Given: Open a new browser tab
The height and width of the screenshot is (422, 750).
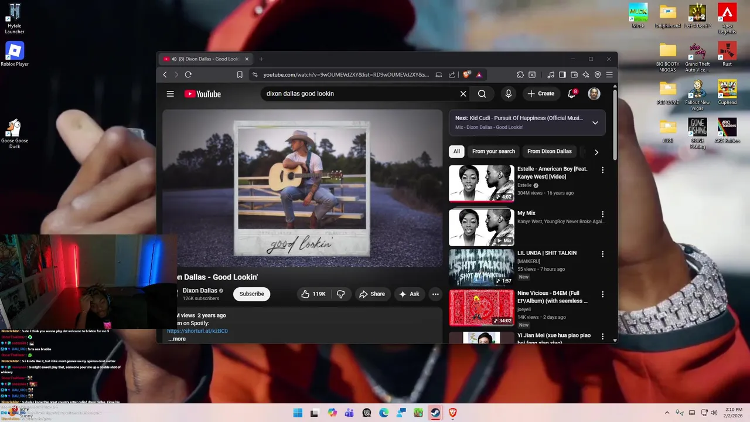Looking at the screenshot, I should point(261,59).
